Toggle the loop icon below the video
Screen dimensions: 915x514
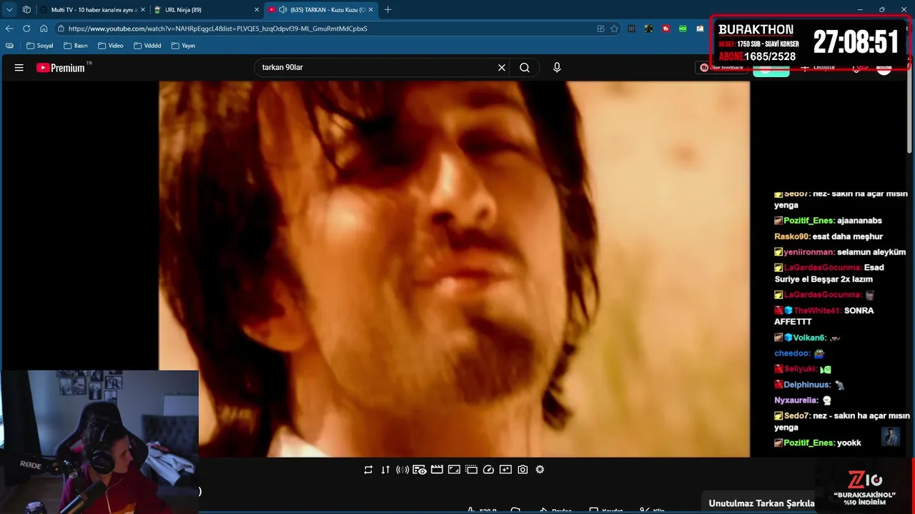pos(368,470)
